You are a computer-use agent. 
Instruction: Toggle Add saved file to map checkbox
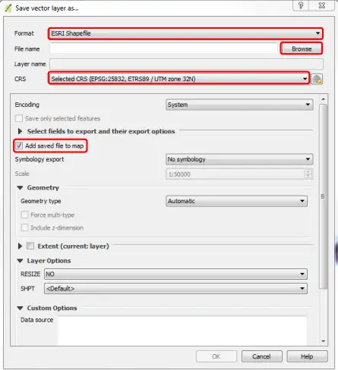click(x=19, y=146)
